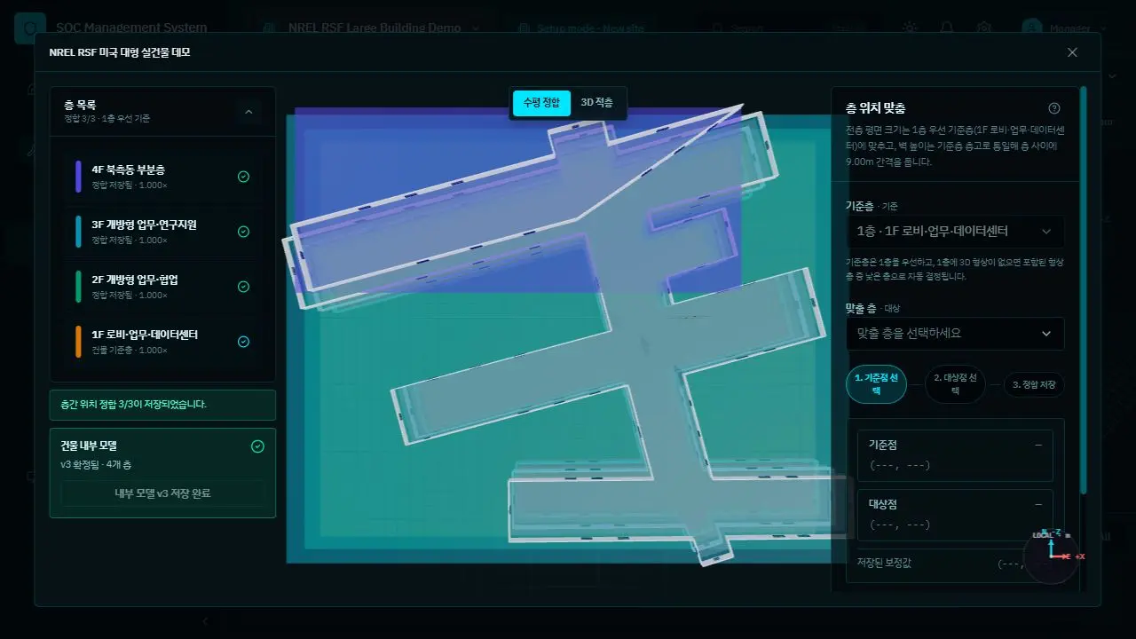Click the check icon on the 2F 개방형 업무·협업 row
This screenshot has width=1136, height=639.
243,287
